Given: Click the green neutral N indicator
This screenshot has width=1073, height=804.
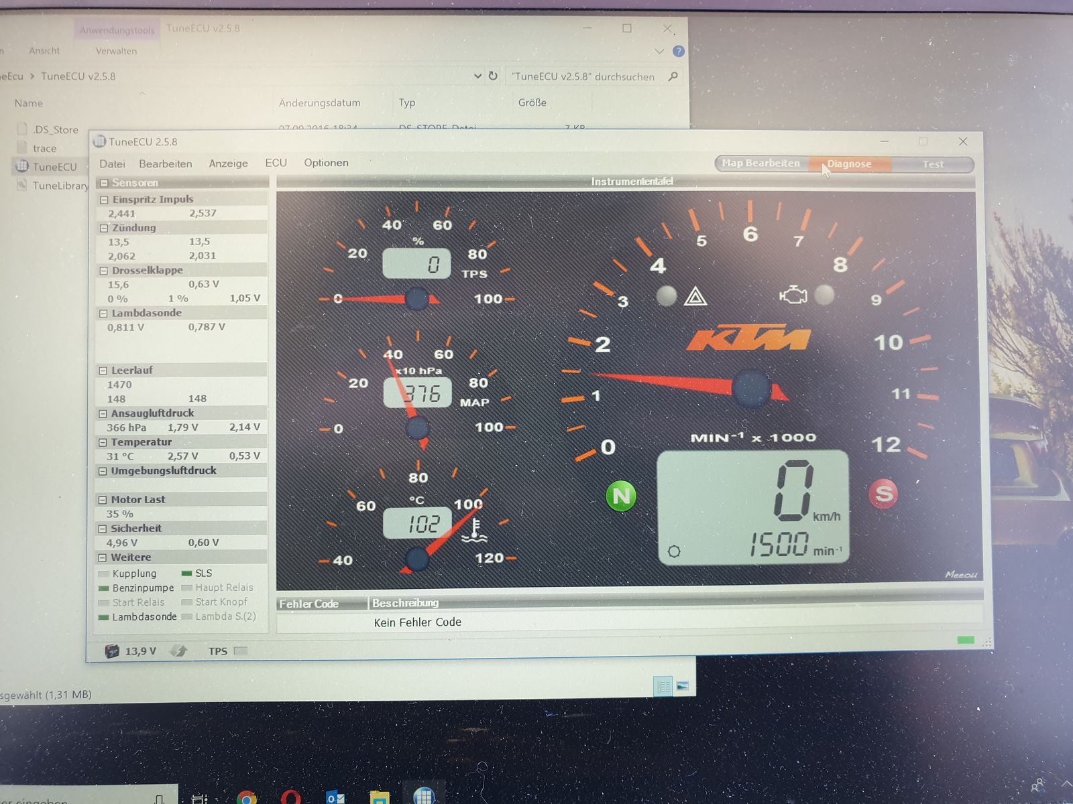Looking at the screenshot, I should point(621,496).
